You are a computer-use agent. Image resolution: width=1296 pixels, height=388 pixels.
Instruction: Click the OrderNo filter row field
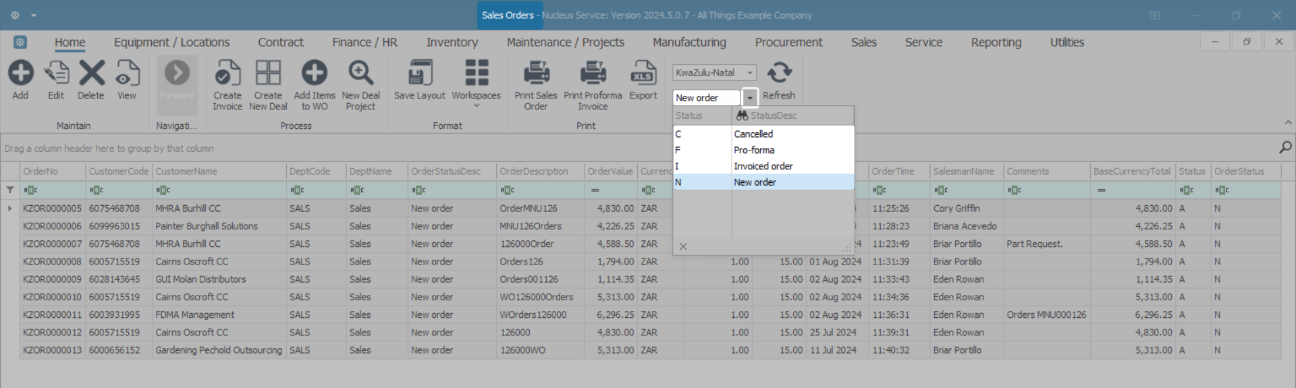coord(54,190)
